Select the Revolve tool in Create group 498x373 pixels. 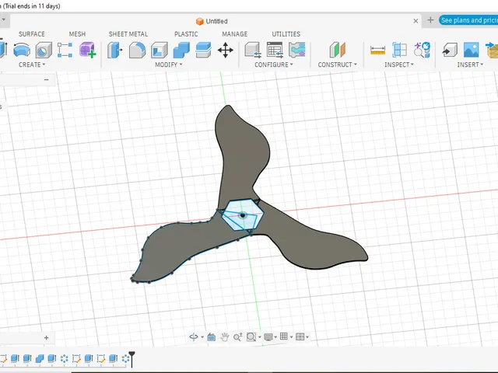coord(22,50)
